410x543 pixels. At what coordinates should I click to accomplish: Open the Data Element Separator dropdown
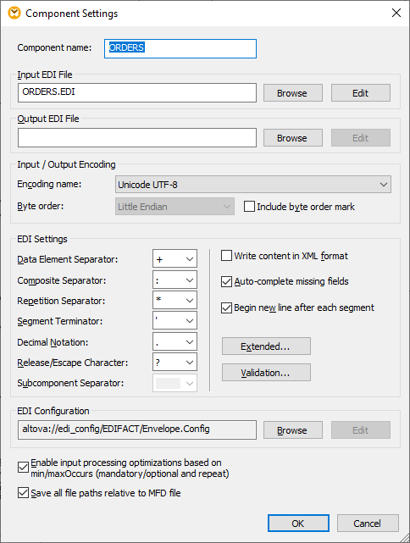[175, 258]
